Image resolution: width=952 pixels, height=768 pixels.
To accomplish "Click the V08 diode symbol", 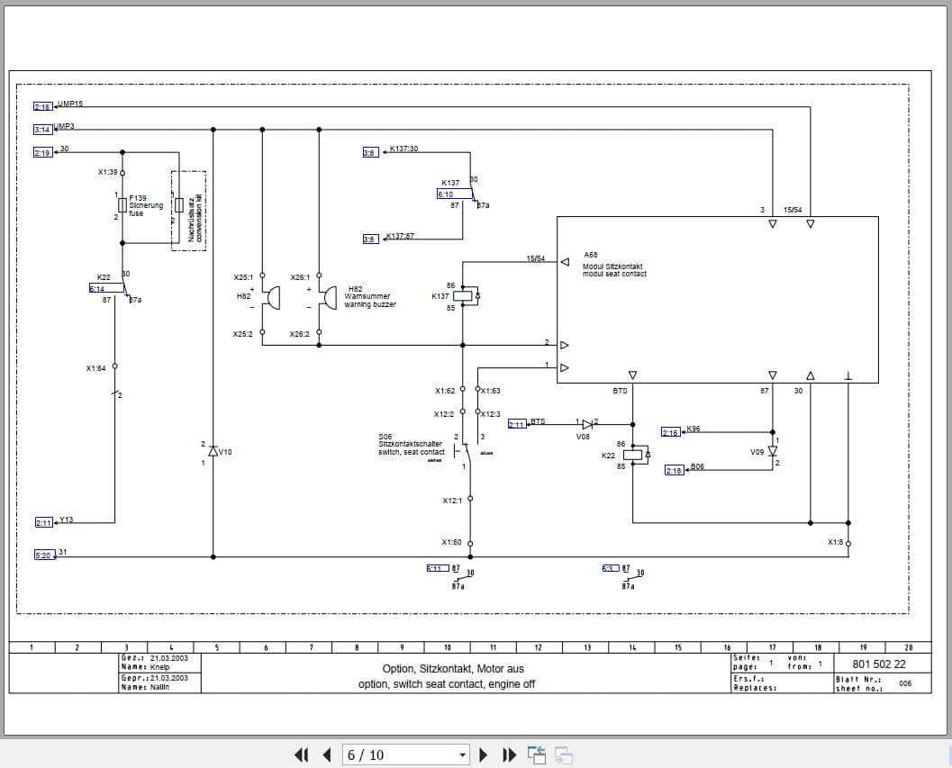I will click(x=587, y=424).
